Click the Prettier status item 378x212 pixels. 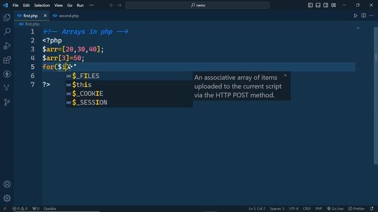tap(357, 208)
